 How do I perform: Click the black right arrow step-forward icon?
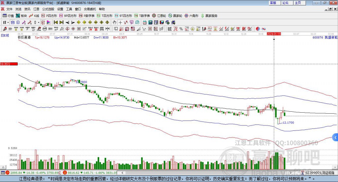point(73,22)
